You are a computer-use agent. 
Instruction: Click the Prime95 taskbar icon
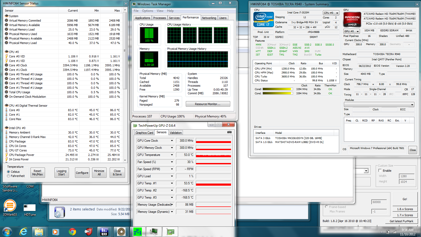tap(138, 232)
